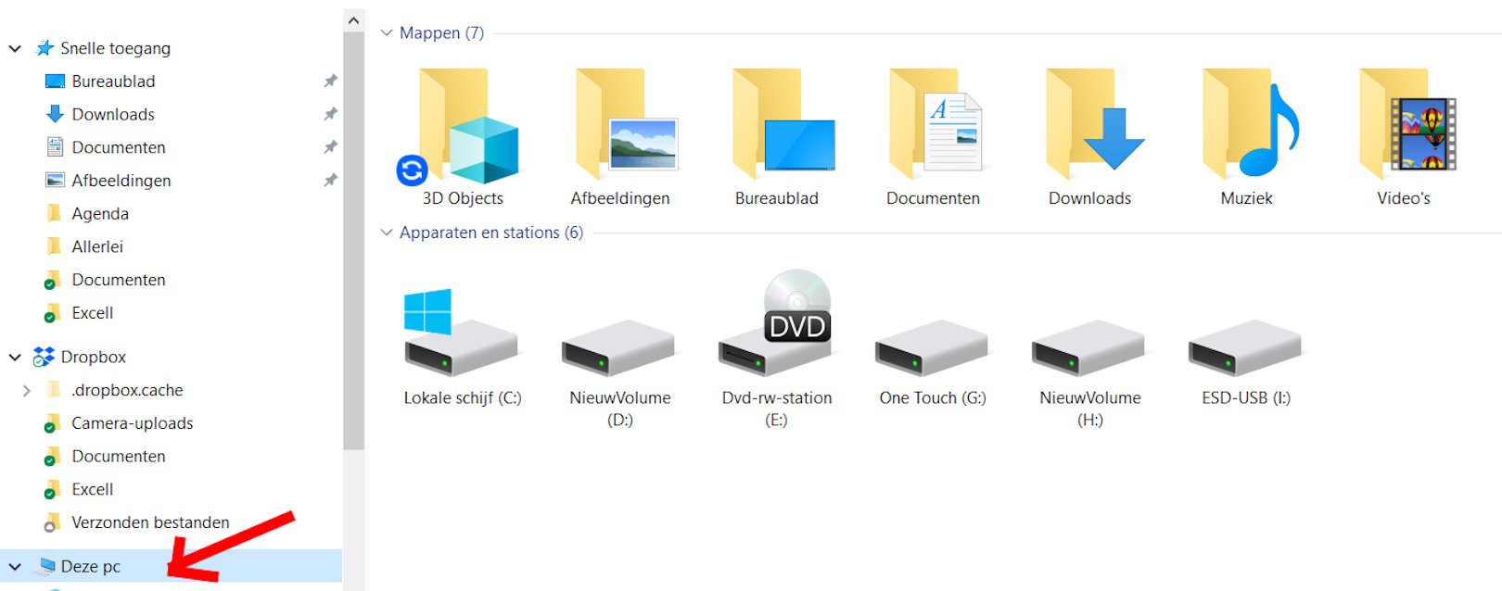Viewport: 1502px width, 591px height.
Task: Select the Dropbox label in navigation pane
Action: 94,357
